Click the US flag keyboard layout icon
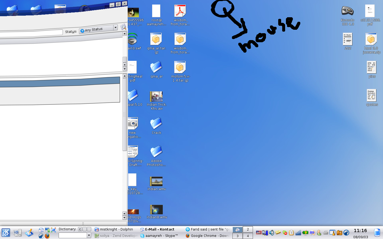383x239 pixels. coord(258,233)
